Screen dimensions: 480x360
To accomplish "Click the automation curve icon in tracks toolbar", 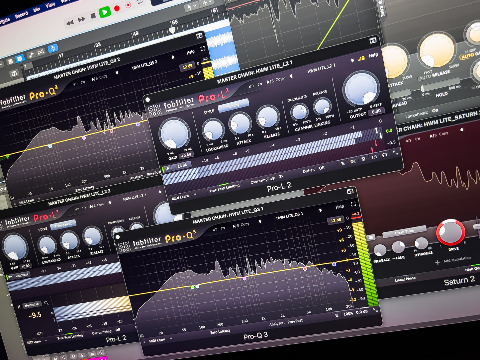I will point(31,55).
